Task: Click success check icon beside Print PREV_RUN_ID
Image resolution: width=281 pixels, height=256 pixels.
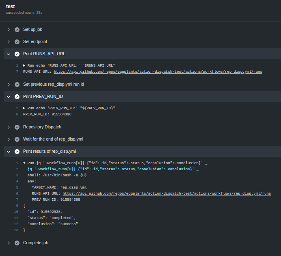Action: pos(17,97)
